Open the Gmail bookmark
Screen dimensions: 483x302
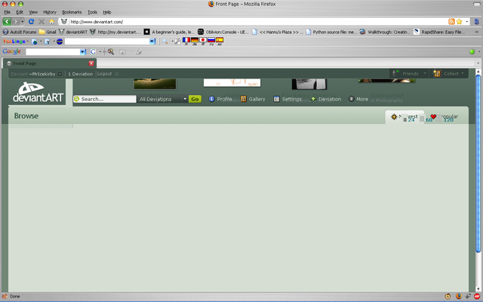pos(48,32)
